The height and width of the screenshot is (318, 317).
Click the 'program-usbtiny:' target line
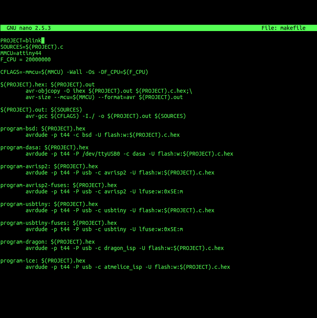pos(49,204)
